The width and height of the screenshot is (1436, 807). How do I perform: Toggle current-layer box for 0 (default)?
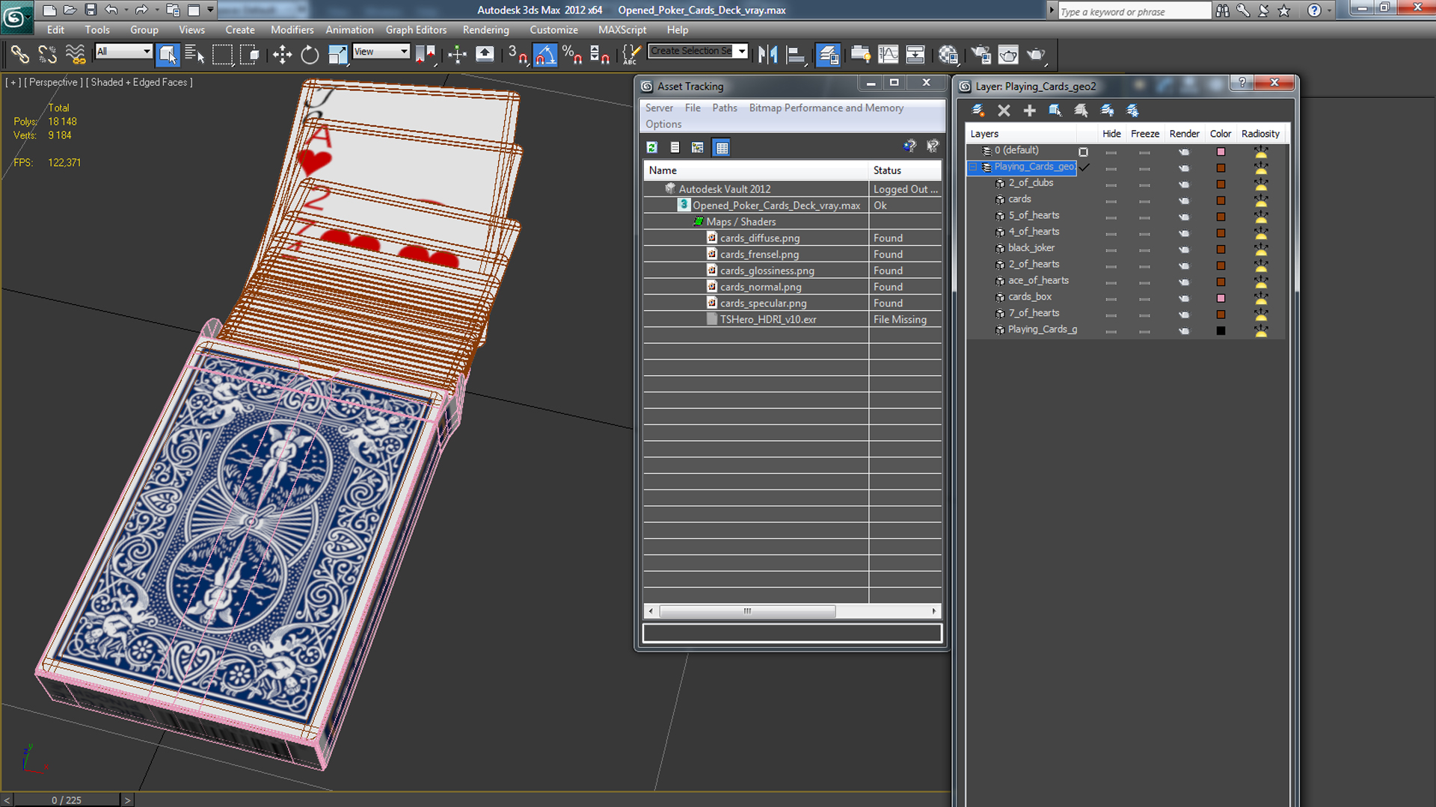click(x=1083, y=152)
